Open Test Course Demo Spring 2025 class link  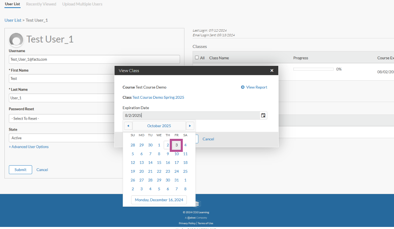tap(158, 97)
